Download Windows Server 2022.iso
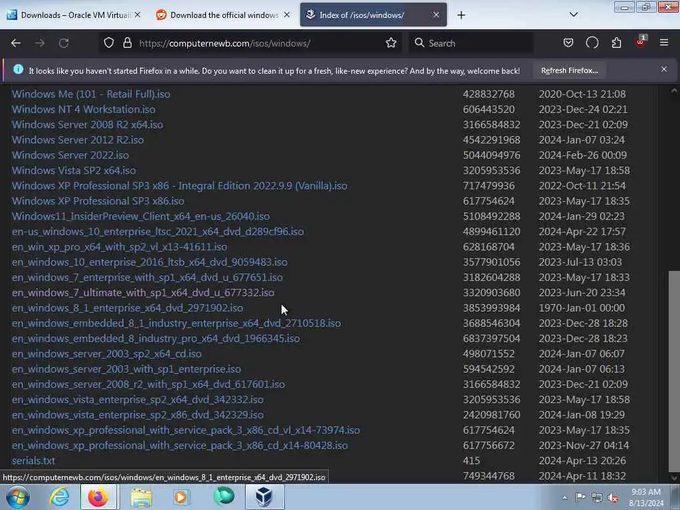Image resolution: width=680 pixels, height=510 pixels. tap(70, 155)
